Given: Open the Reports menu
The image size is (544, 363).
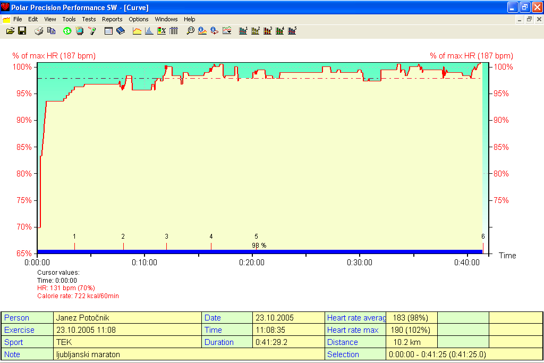Looking at the screenshot, I should click(x=112, y=20).
